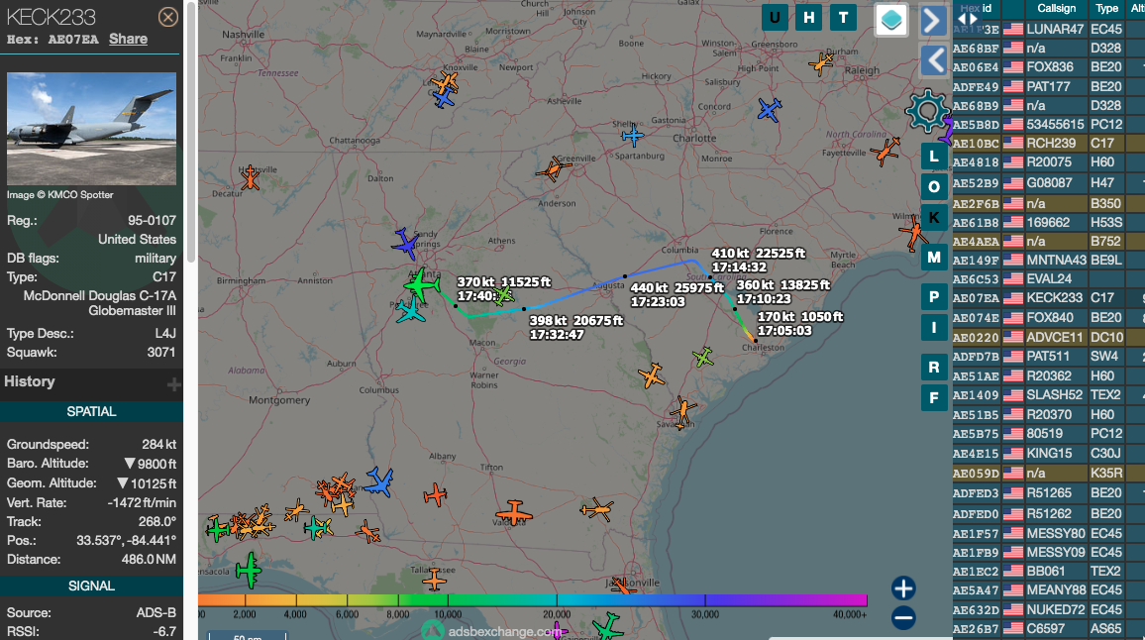Screen dimensions: 1145x640
Task: Expand the History section with plus icon
Action: click(x=173, y=384)
